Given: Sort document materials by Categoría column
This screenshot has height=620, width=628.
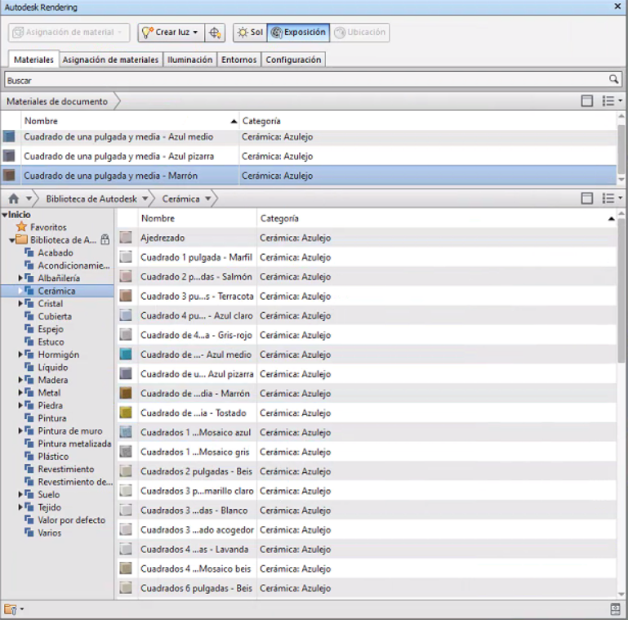Looking at the screenshot, I should coord(427,121).
